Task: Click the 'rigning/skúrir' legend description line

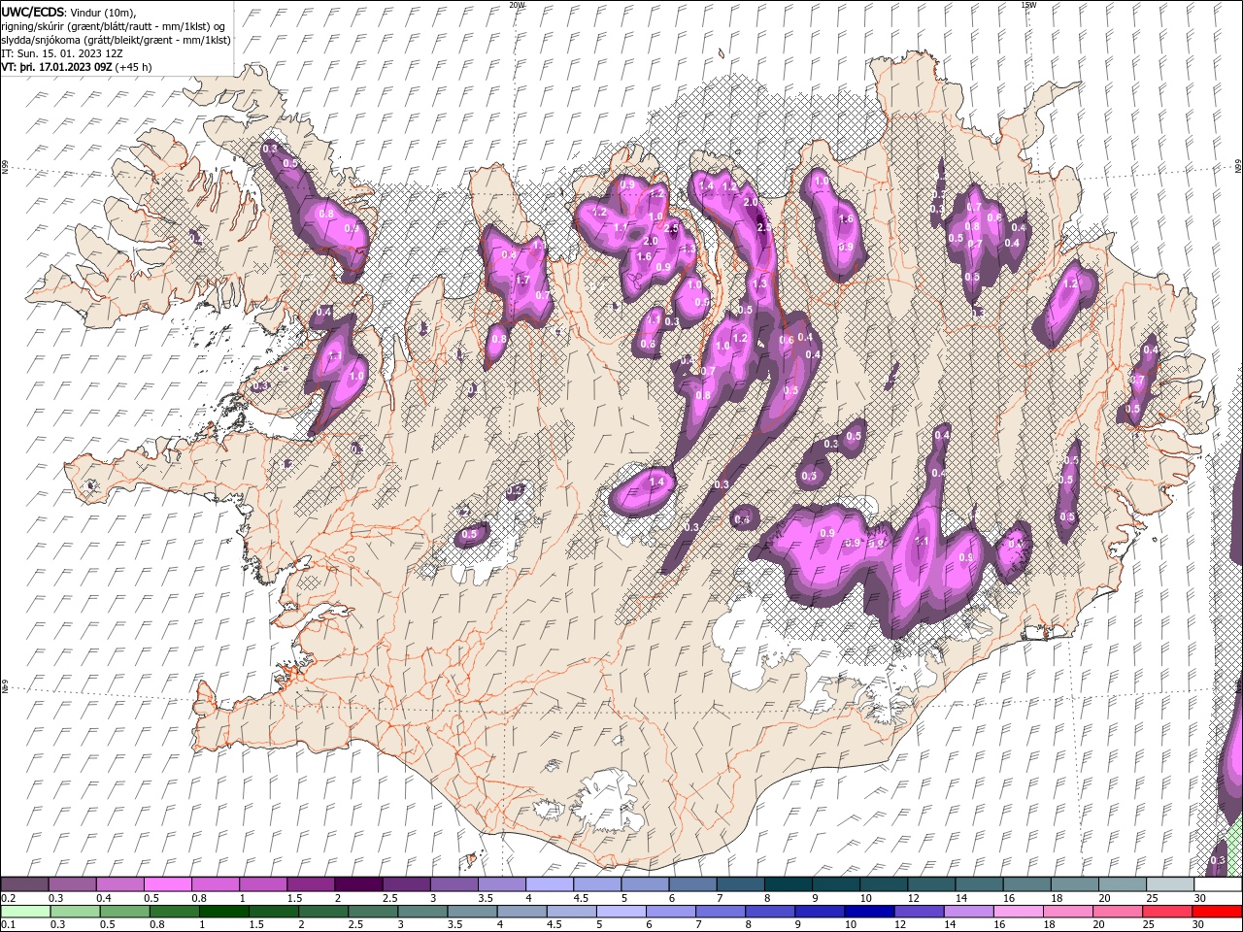Action: pyautogui.click(x=113, y=26)
